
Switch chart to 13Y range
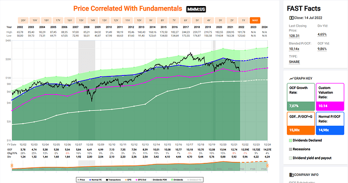[x=104, y=20]
